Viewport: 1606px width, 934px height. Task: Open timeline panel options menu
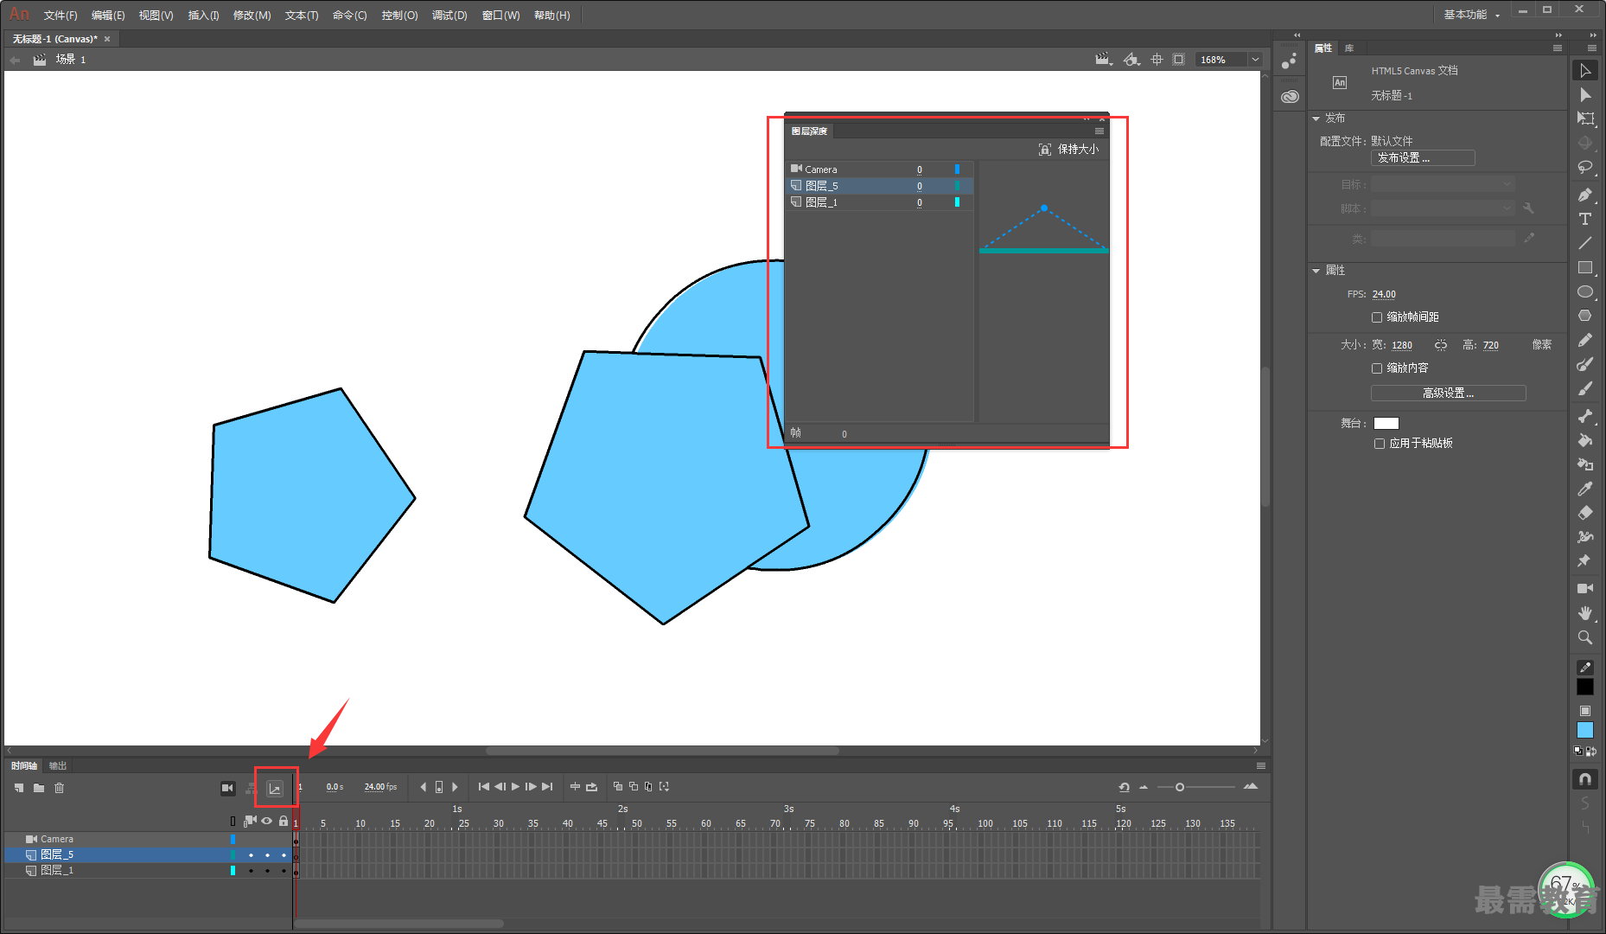1261,766
